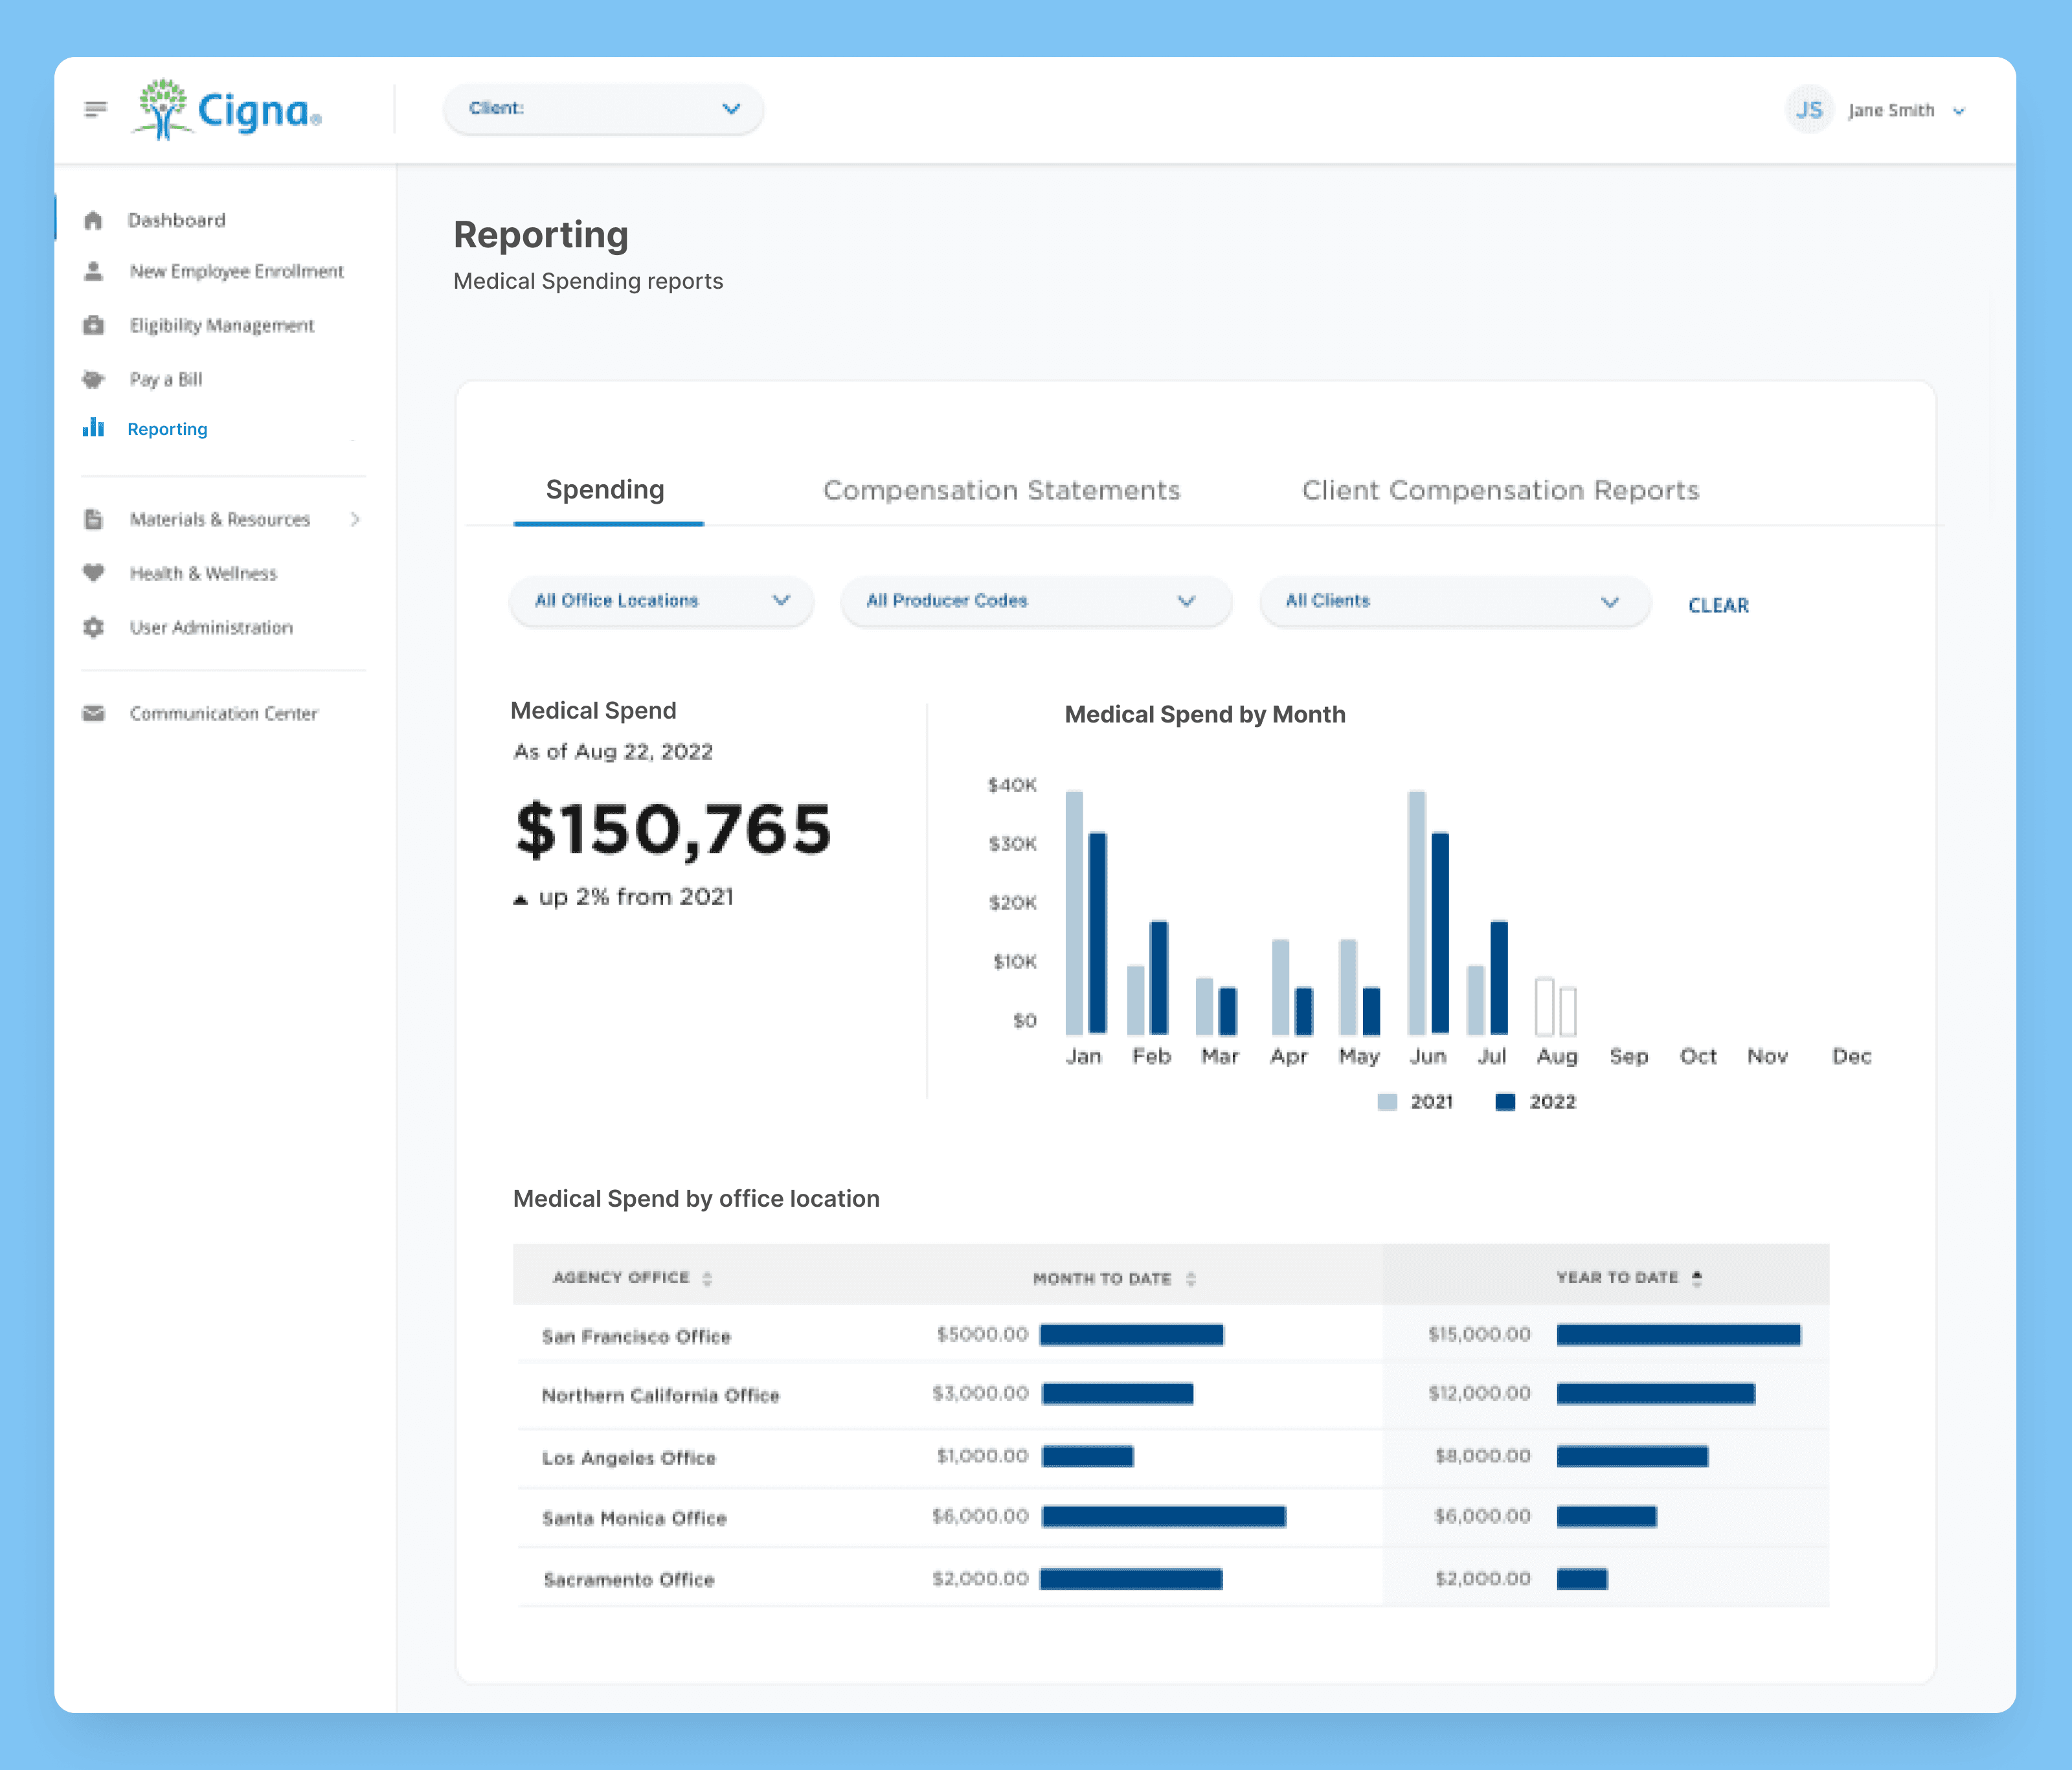2072x1770 pixels.
Task: Open the hamburger menu icon
Action: 96,109
